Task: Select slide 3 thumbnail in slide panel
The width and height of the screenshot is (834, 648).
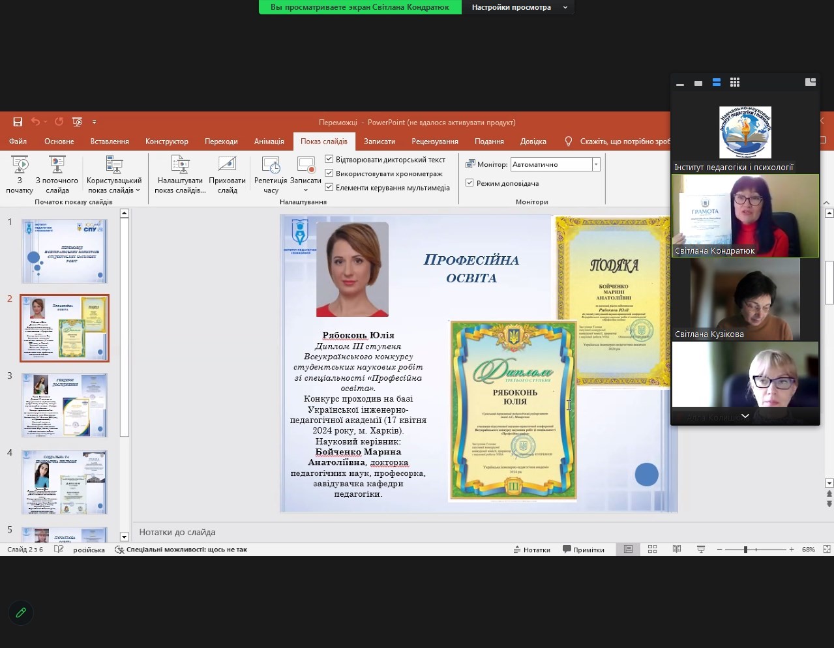Action: [x=64, y=405]
